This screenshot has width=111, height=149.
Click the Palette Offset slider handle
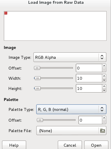coord(40,120)
